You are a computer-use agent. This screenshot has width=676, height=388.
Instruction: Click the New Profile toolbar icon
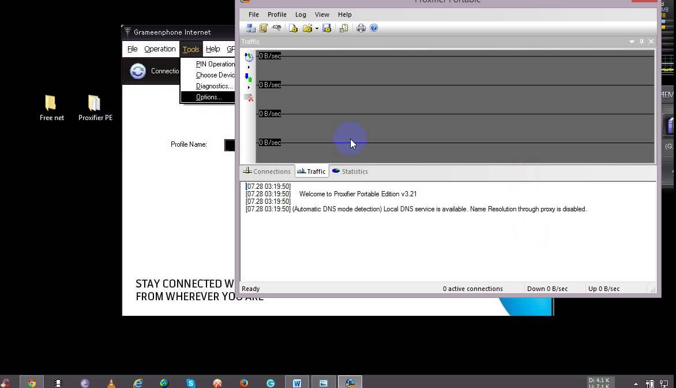coord(294,28)
